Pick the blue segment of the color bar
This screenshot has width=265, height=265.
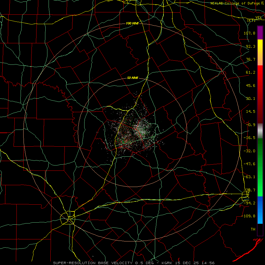click(x=260, y=210)
